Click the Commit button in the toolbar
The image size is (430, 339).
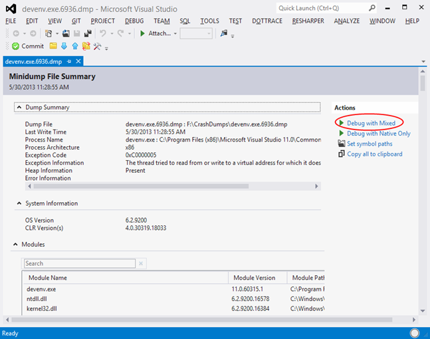[28, 47]
